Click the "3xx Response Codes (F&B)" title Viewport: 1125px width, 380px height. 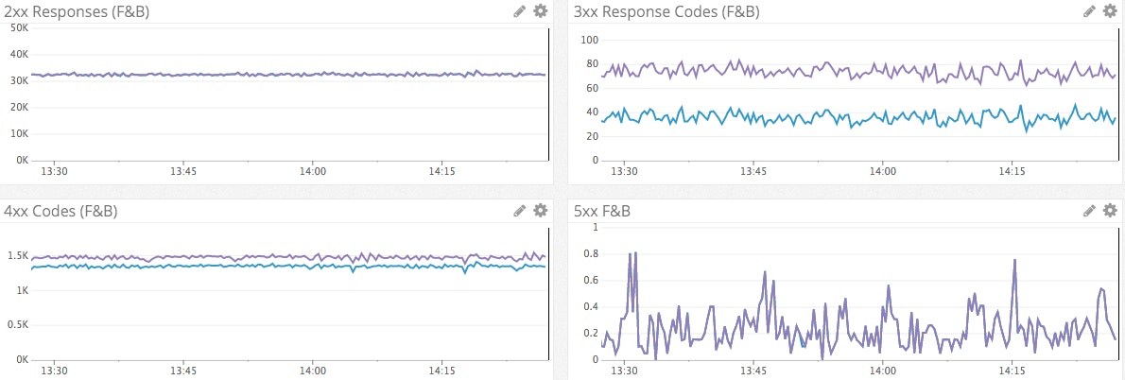(x=666, y=12)
